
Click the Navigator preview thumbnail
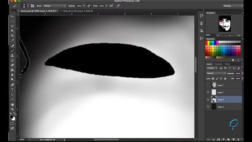click(225, 24)
